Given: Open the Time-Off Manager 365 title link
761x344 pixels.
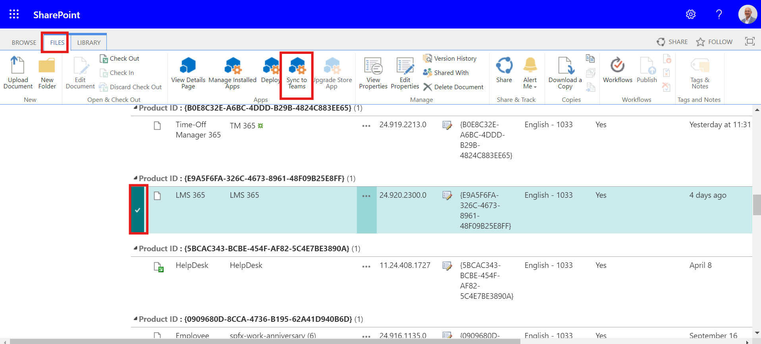Looking at the screenshot, I should click(x=198, y=130).
